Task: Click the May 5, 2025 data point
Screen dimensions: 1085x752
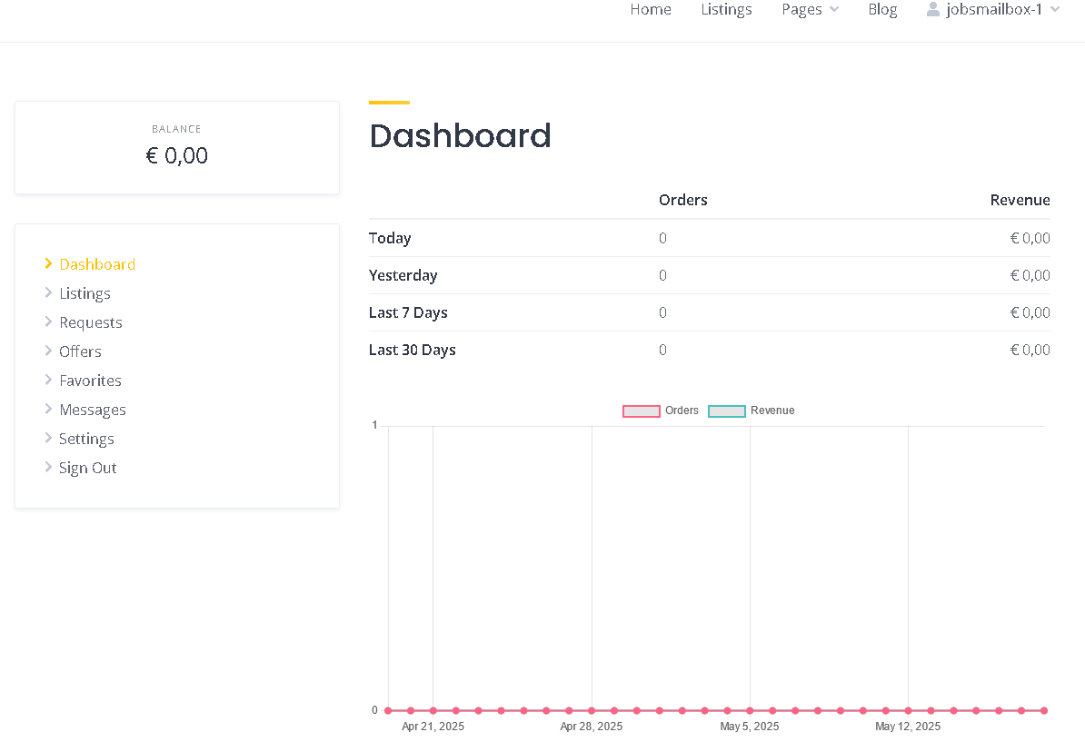Action: pos(750,710)
